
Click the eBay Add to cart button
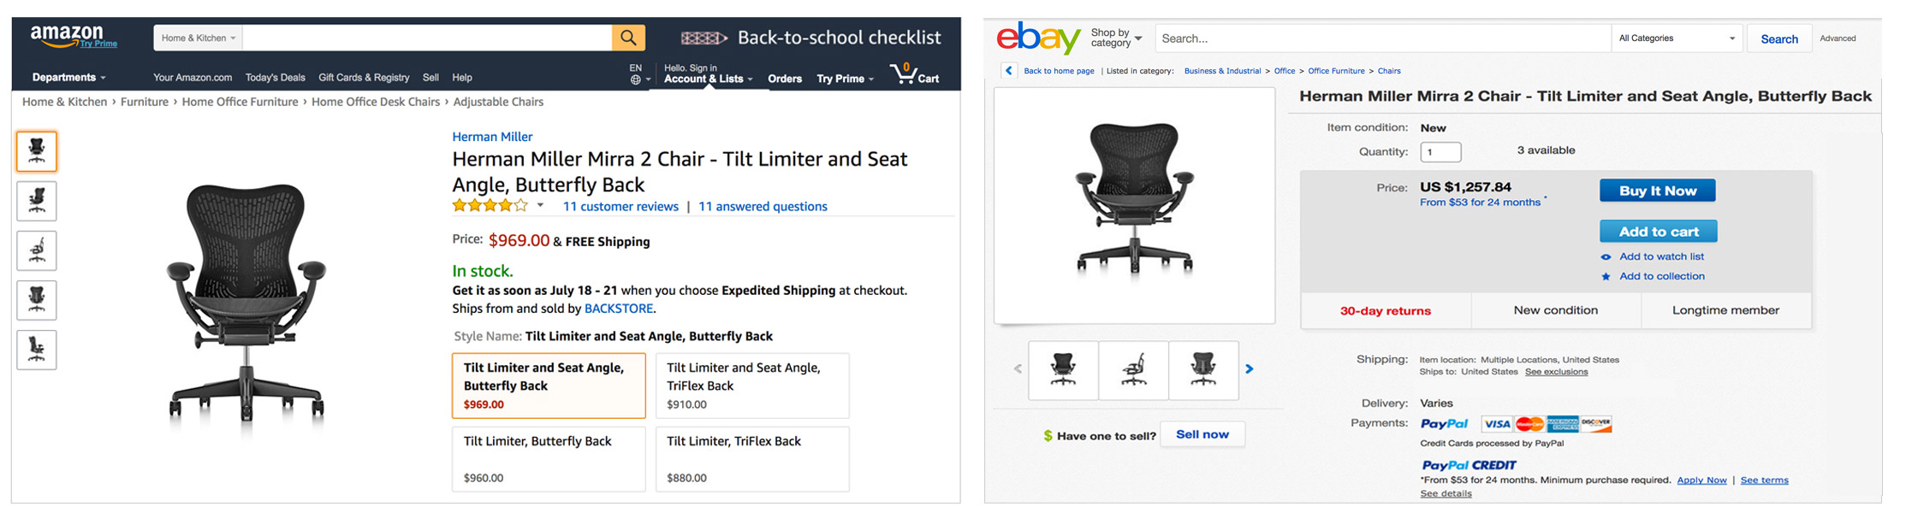point(1658,232)
